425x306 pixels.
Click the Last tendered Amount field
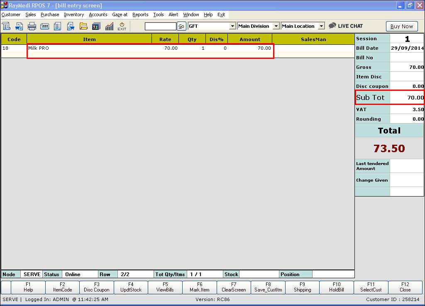pyautogui.click(x=407, y=166)
